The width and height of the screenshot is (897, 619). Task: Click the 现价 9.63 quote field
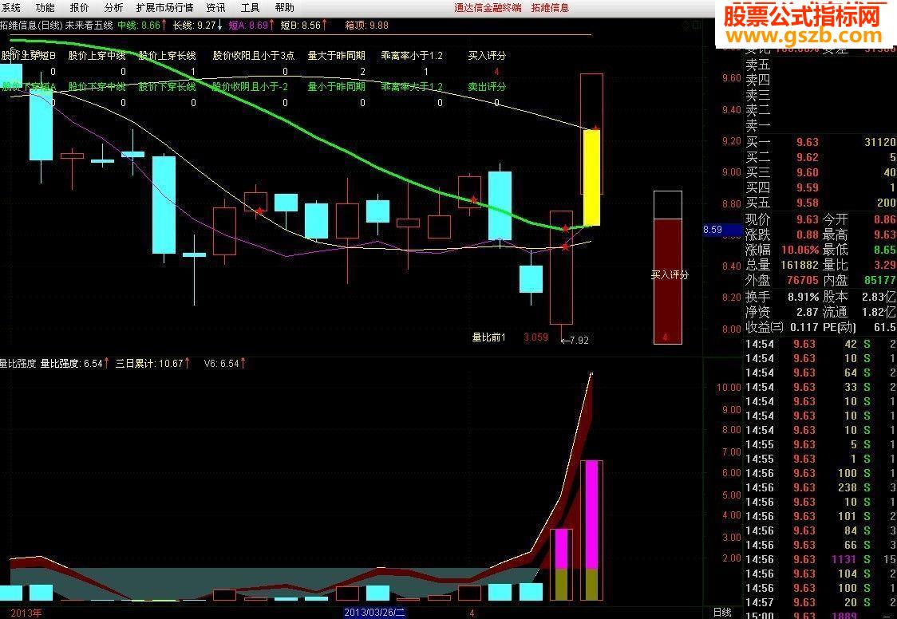pos(782,219)
